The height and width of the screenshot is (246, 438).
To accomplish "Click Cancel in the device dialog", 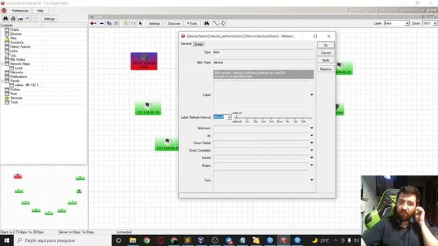I will coord(326,53).
